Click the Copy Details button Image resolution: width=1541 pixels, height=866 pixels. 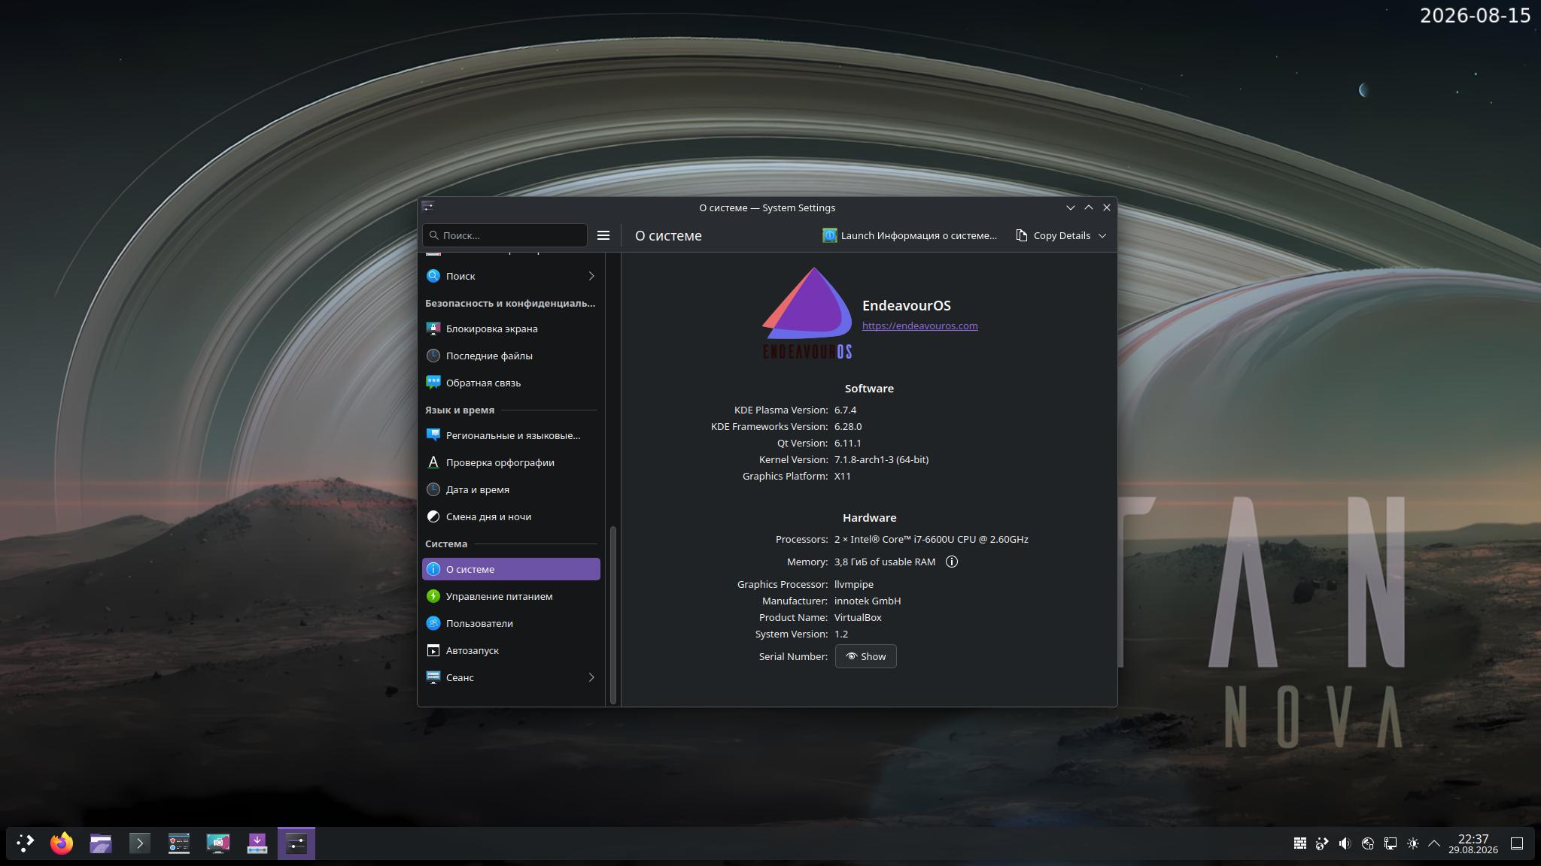(x=1053, y=235)
